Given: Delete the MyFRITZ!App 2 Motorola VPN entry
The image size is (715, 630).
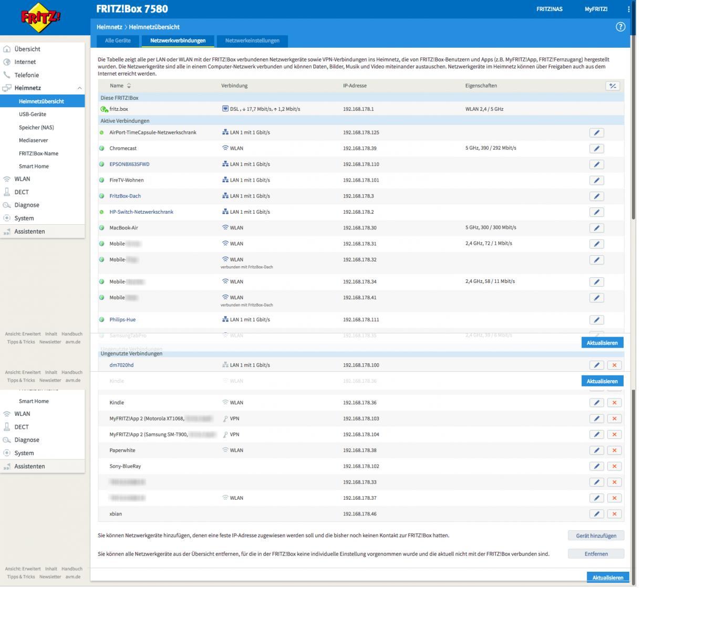Looking at the screenshot, I should [614, 419].
